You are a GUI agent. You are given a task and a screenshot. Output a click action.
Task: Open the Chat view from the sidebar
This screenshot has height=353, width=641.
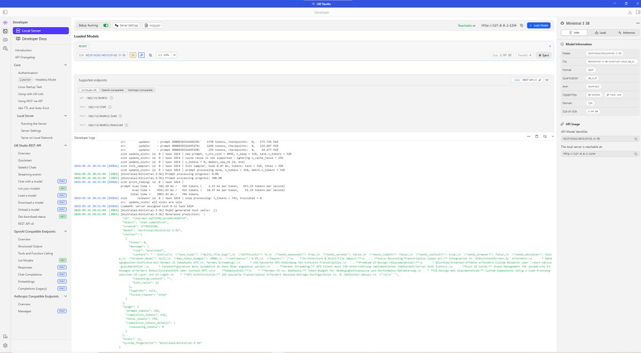(5, 22)
